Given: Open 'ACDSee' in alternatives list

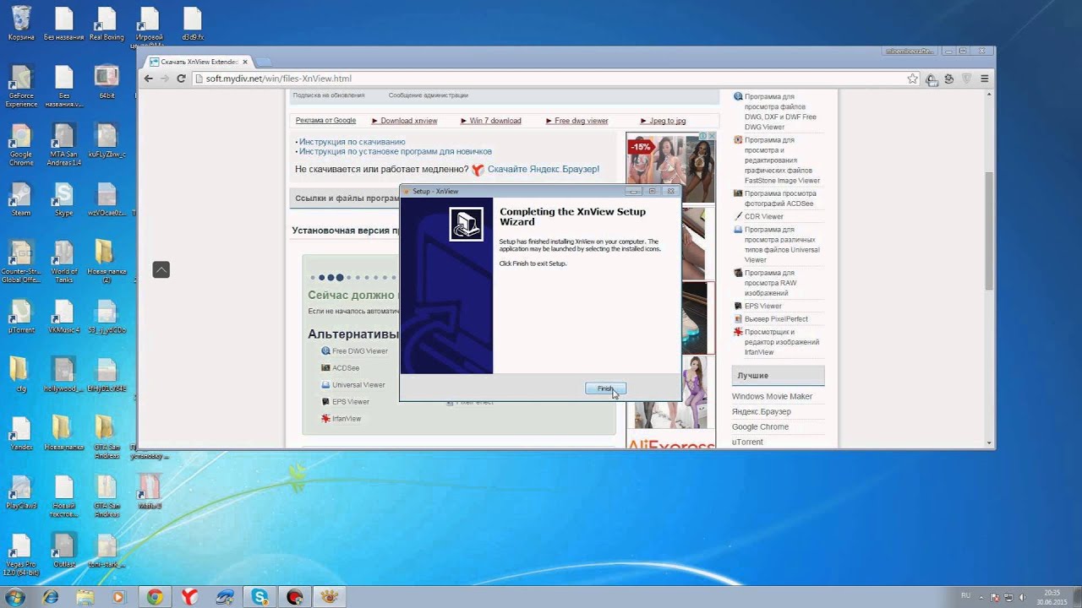Looking at the screenshot, I should [x=346, y=368].
